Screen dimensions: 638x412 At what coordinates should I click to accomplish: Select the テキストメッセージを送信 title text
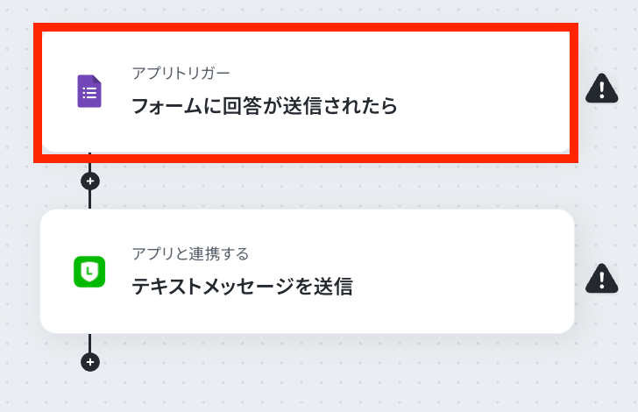point(242,287)
